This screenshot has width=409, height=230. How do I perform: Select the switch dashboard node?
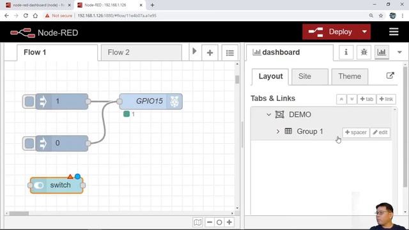[57, 185]
